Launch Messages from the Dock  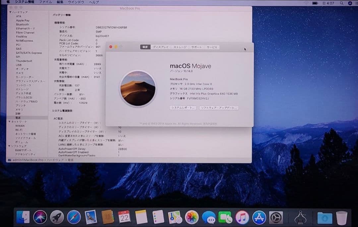pos(209,217)
